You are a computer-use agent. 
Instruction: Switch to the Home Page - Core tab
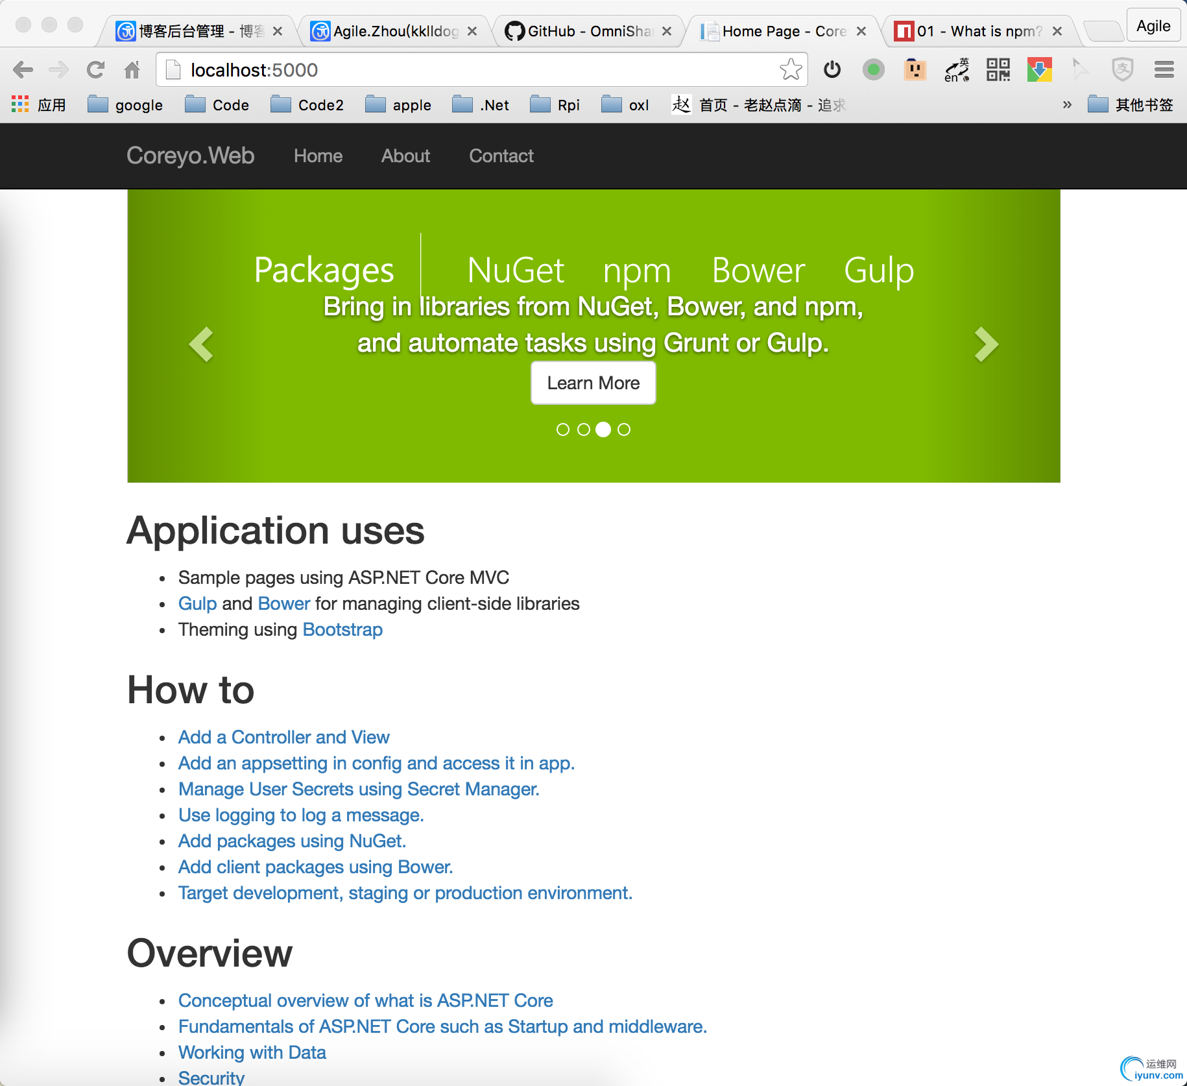(783, 31)
